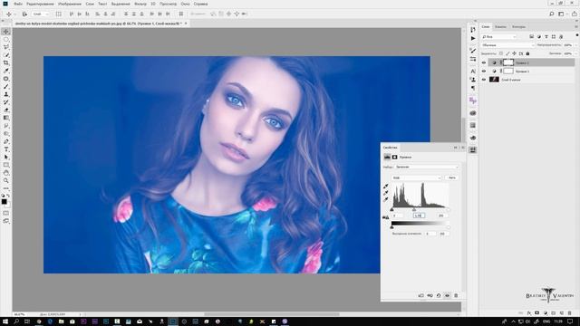
Task: Hide the top Levels 2 layer
Action: (x=484, y=62)
